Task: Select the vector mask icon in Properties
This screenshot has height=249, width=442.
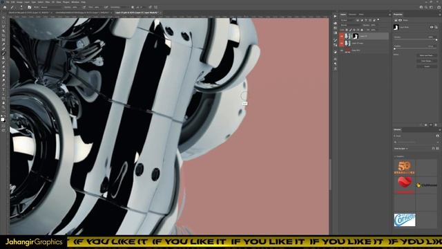Action: click(x=436, y=27)
